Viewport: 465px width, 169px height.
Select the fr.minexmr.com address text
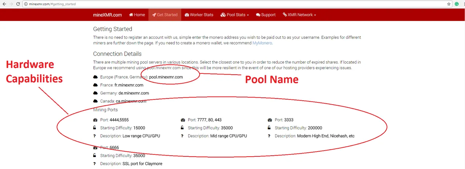coord(130,85)
